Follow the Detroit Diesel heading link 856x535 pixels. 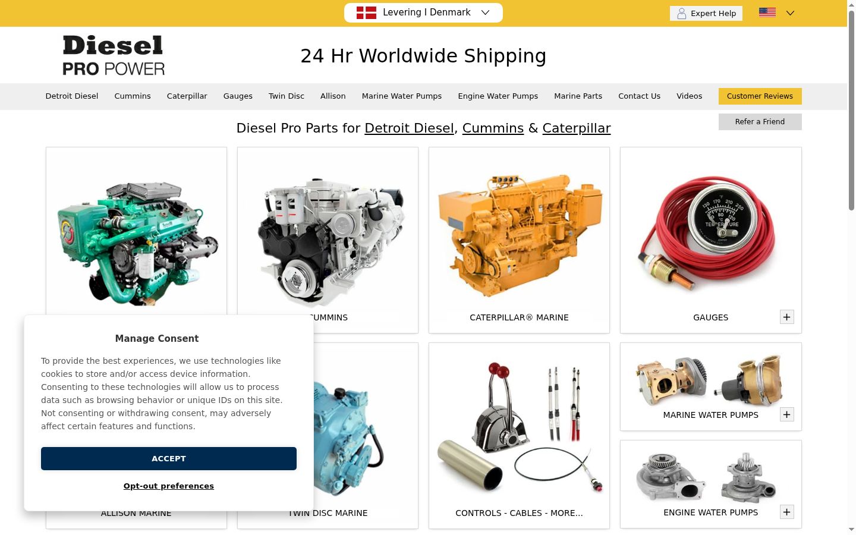(409, 128)
